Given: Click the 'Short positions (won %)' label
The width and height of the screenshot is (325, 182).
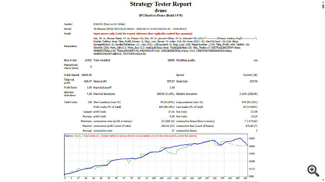Looking at the screenshot, I should (107, 102).
